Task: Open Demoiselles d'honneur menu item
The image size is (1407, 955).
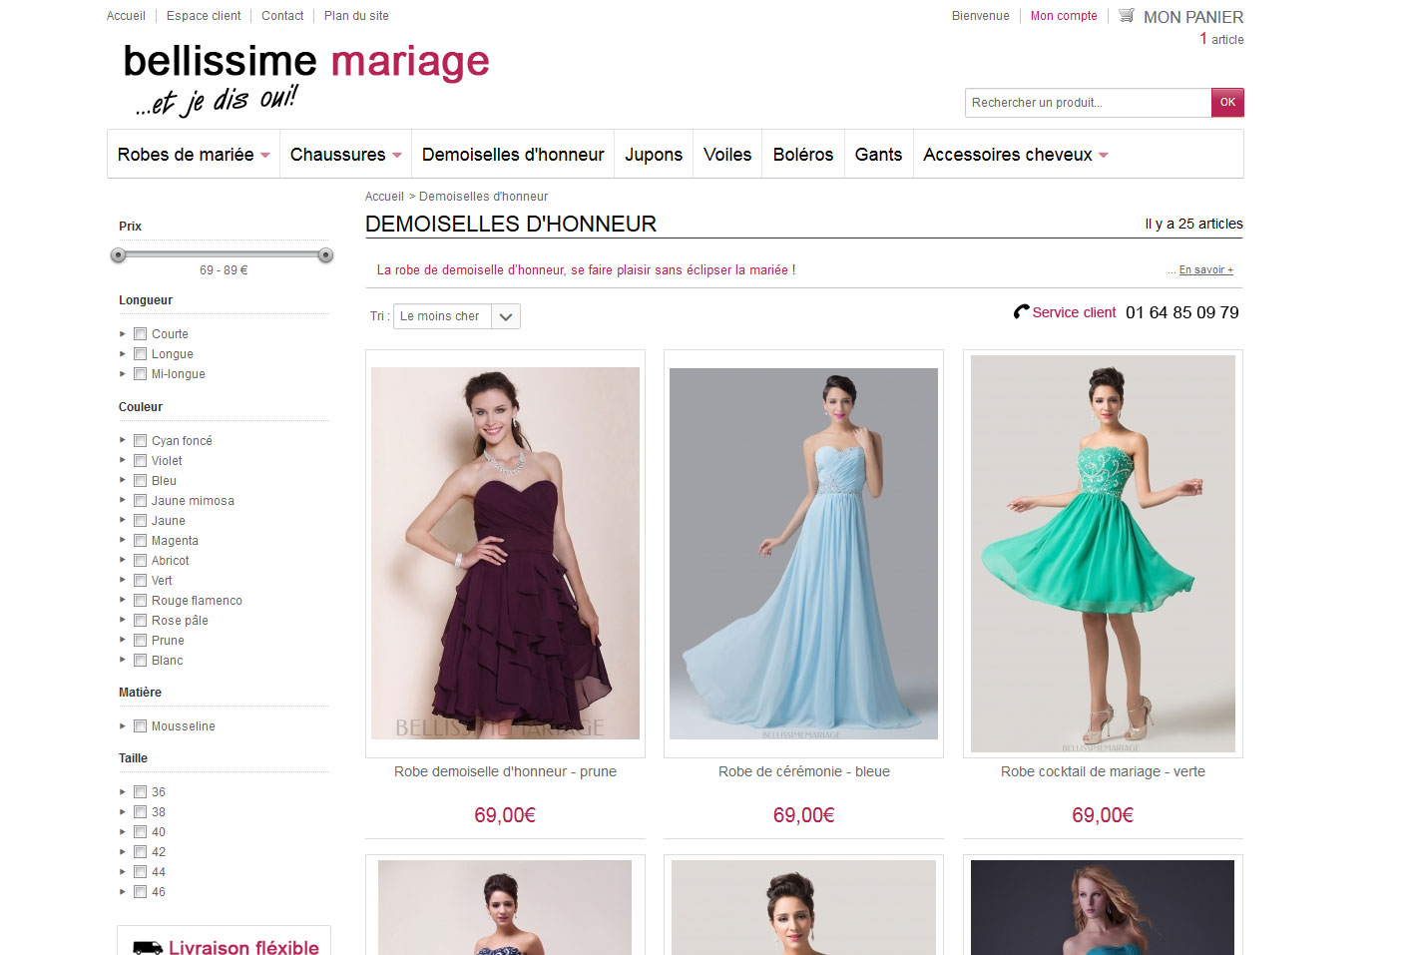Action: (513, 155)
